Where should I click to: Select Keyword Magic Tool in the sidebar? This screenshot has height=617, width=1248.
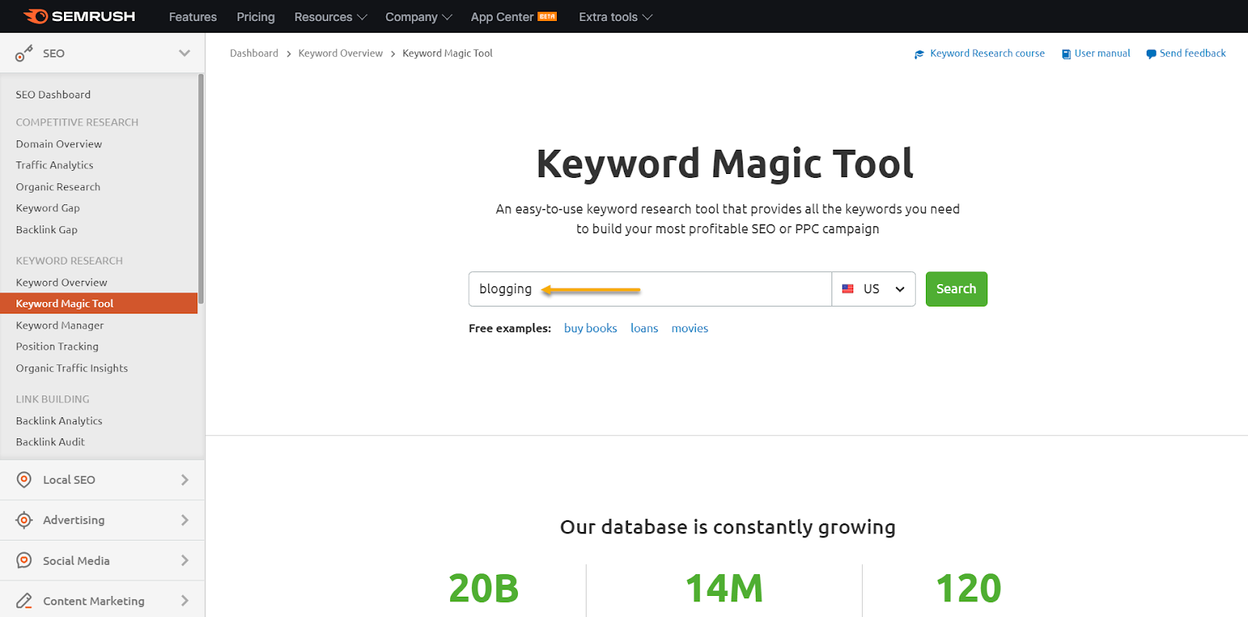(x=99, y=303)
